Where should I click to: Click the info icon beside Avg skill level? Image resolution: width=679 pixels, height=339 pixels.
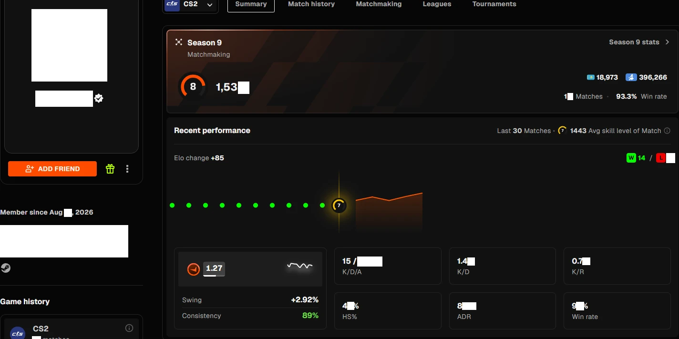[667, 131]
